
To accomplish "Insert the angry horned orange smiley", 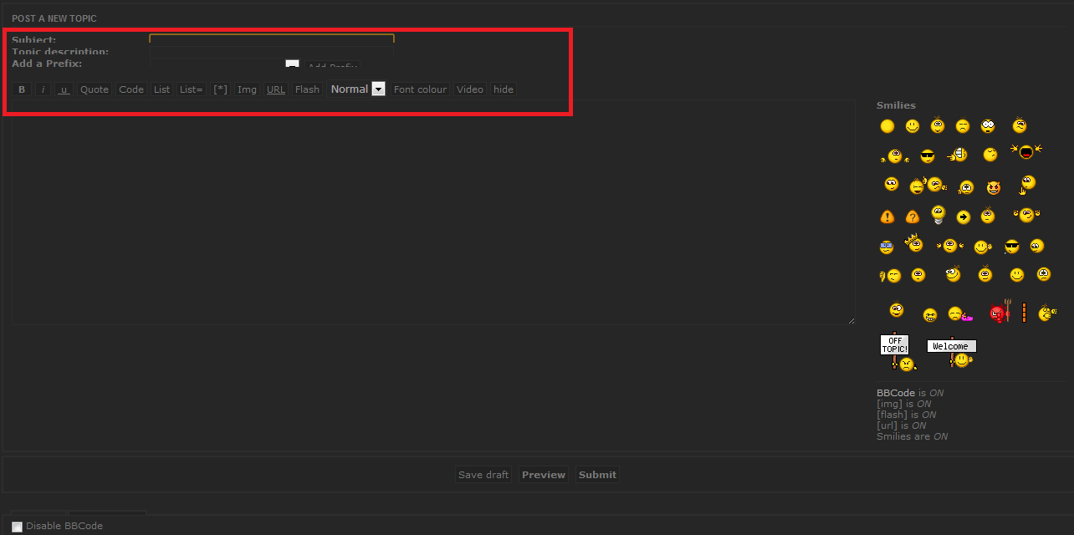I will (993, 187).
